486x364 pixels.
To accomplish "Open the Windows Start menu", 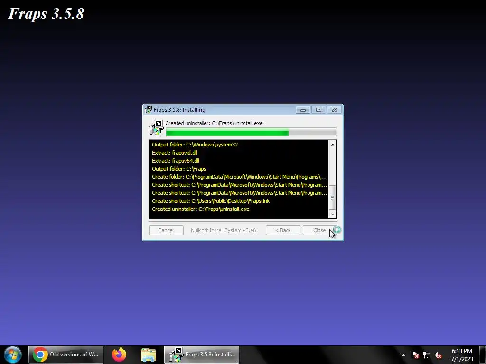I will (x=13, y=355).
